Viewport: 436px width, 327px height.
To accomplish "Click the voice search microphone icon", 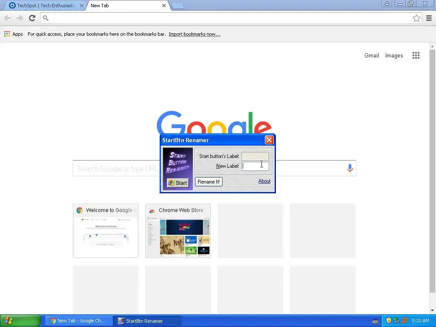I will [350, 168].
